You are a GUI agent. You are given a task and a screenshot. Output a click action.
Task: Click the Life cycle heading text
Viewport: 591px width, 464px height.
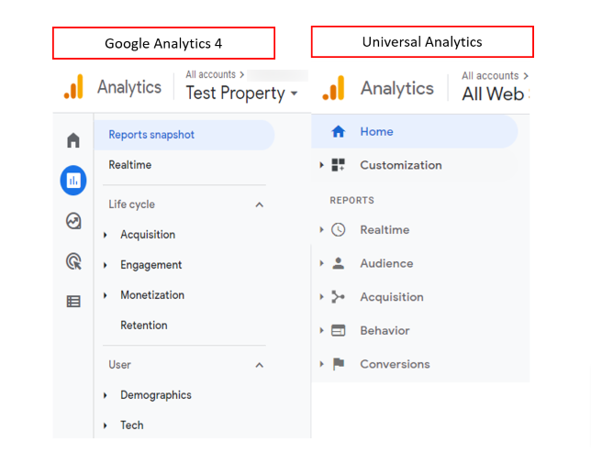[132, 204]
